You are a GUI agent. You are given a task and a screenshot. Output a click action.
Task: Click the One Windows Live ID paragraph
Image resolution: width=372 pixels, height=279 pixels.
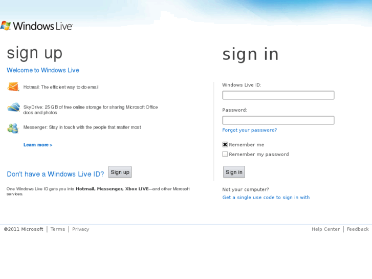(98, 191)
